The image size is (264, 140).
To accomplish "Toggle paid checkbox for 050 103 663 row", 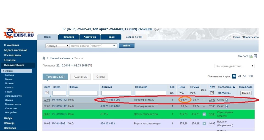I will point(204,124).
